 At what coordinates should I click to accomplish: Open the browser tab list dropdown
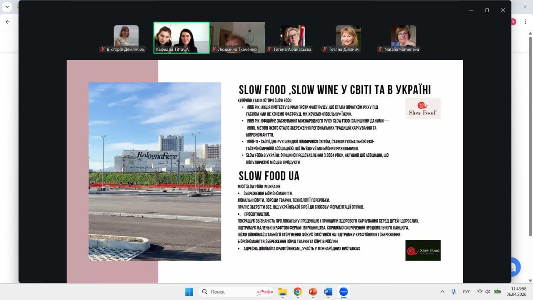pyautogui.click(x=7, y=7)
